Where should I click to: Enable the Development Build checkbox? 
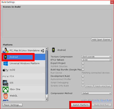(x=83, y=76)
